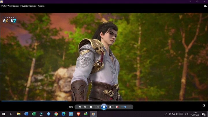Click the 06:52 elapsed time display

click(71, 107)
